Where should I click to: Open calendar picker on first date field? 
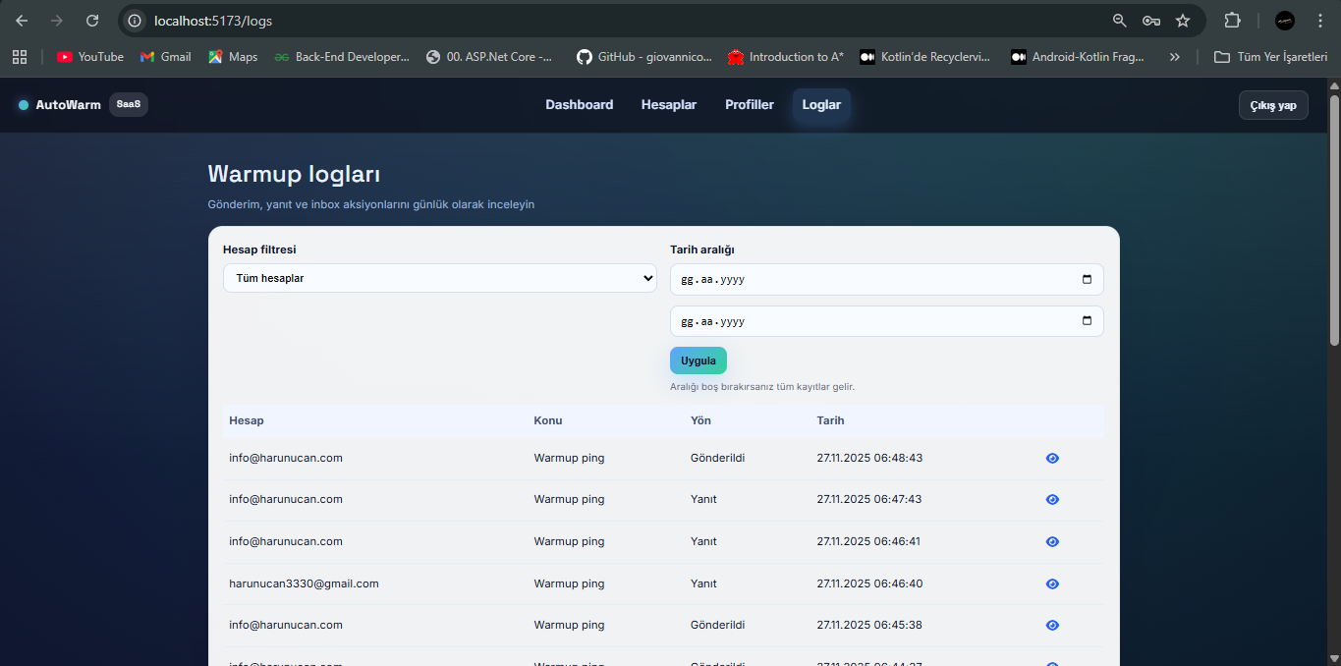1087,279
